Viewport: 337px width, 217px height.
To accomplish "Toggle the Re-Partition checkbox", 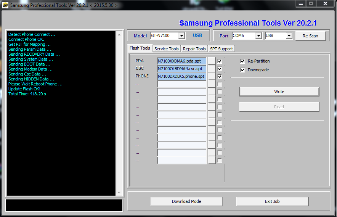I will click(243, 61).
